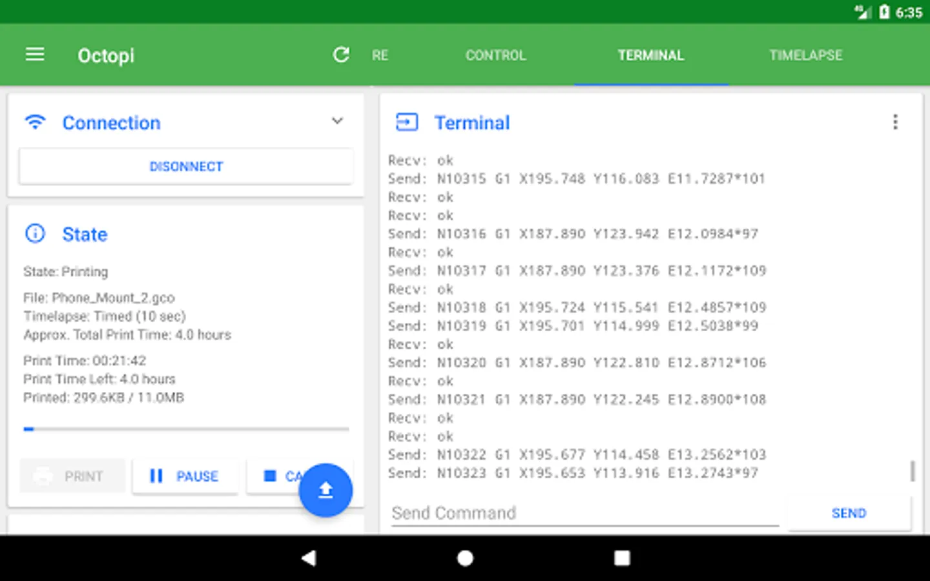Click the terminal line N10323
The height and width of the screenshot is (581, 930).
(573, 473)
